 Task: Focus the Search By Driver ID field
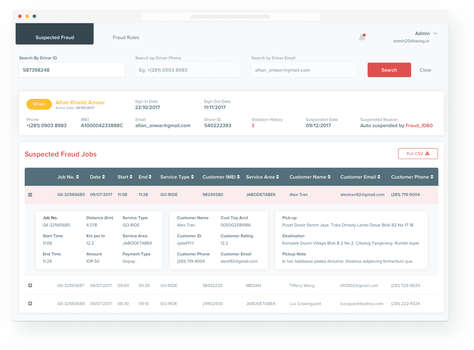(72, 70)
